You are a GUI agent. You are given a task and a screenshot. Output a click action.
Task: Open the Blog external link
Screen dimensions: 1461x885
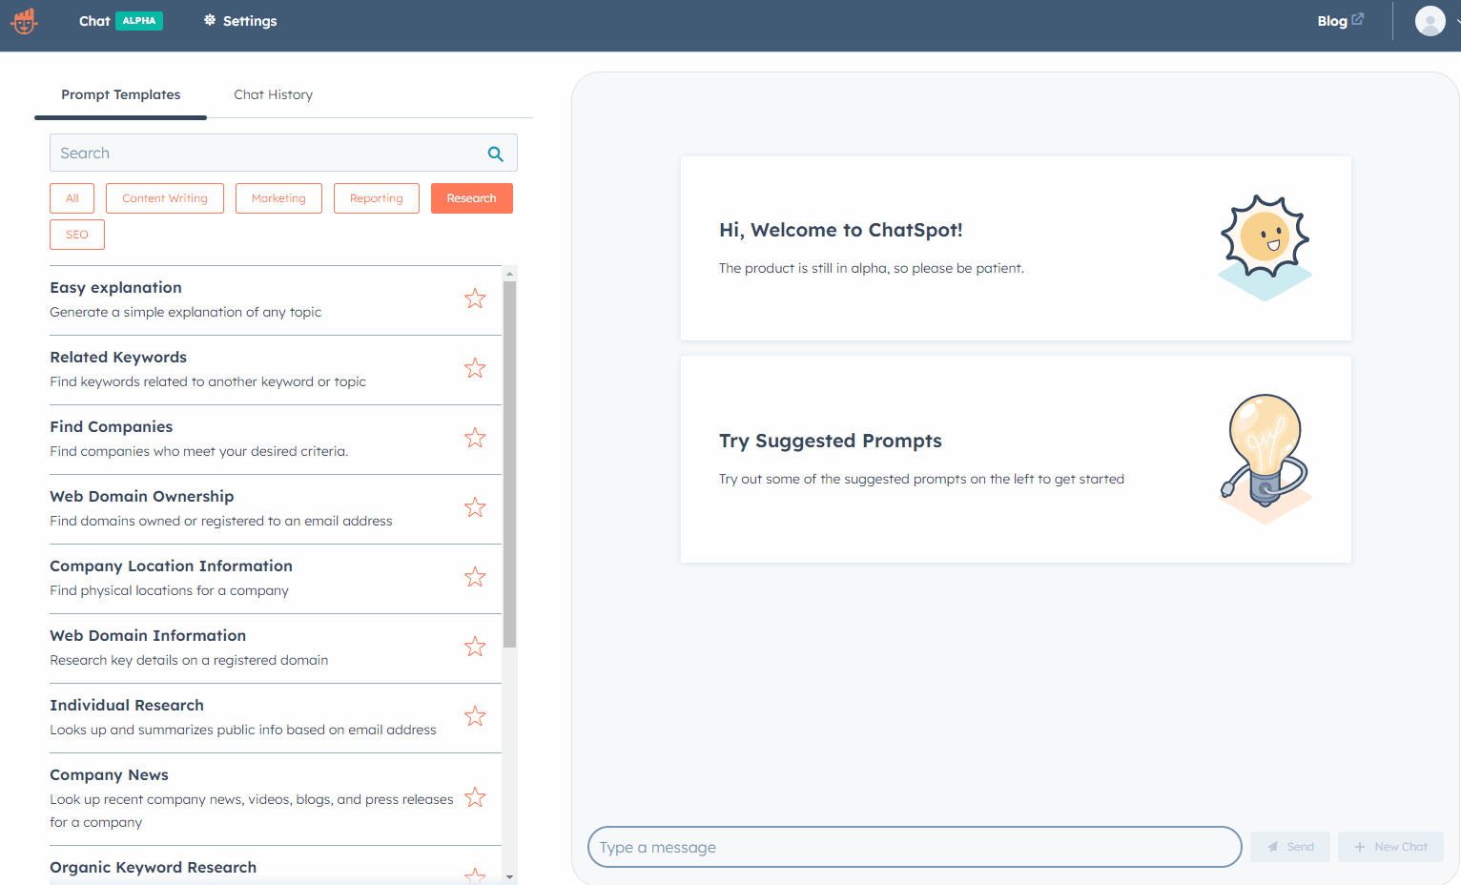pyautogui.click(x=1340, y=21)
